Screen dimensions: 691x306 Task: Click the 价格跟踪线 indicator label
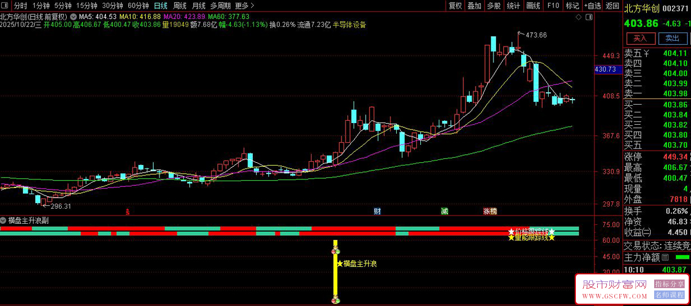pyautogui.click(x=532, y=231)
